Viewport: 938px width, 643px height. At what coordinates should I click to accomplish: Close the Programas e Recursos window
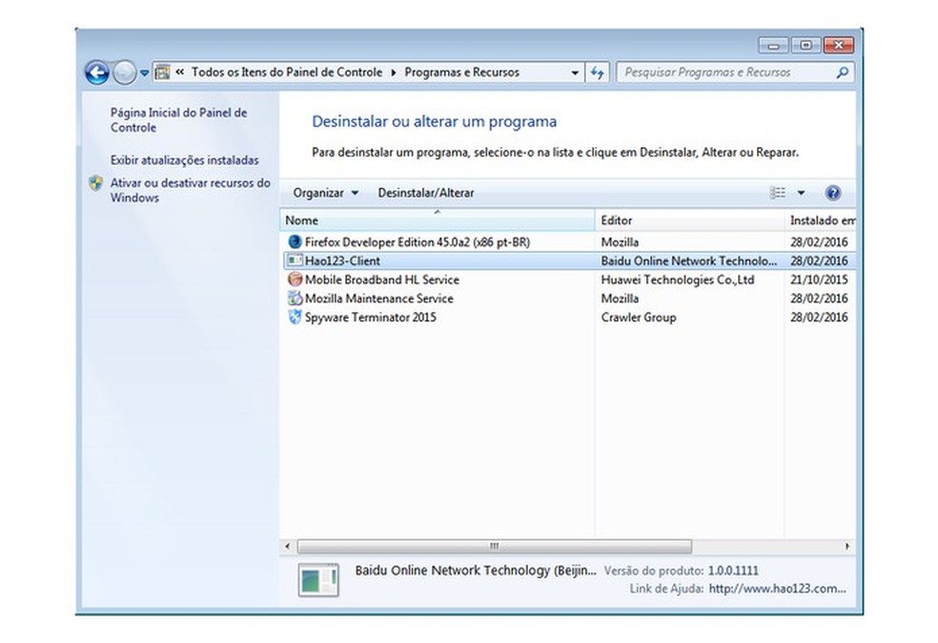[x=838, y=46]
